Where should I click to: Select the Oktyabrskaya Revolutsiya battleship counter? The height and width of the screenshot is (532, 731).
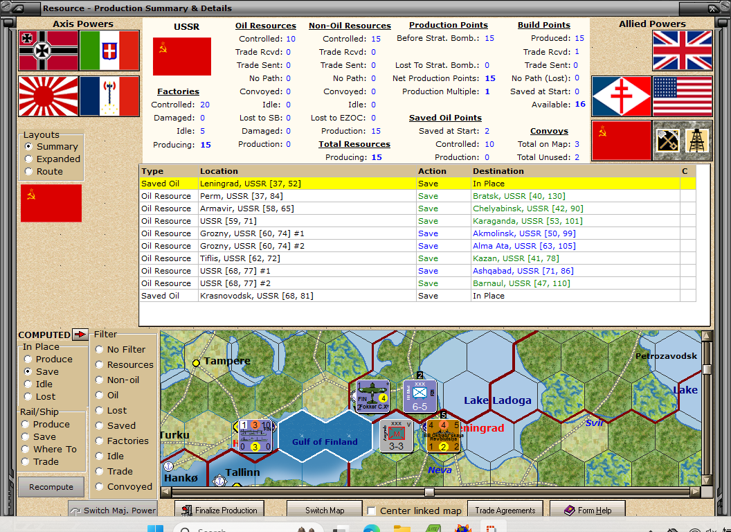click(443, 436)
